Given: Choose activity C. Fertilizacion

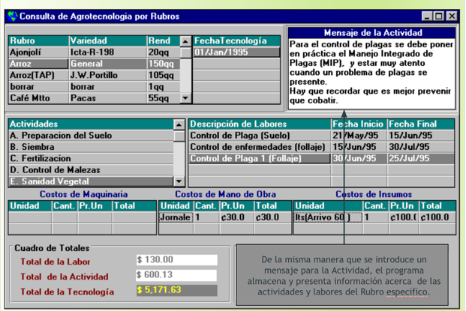Looking at the screenshot, I should pos(90,158).
